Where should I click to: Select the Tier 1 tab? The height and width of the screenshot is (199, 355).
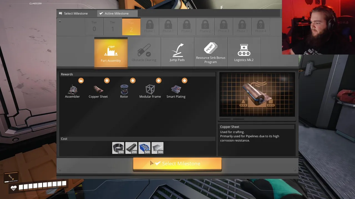[x=113, y=27]
